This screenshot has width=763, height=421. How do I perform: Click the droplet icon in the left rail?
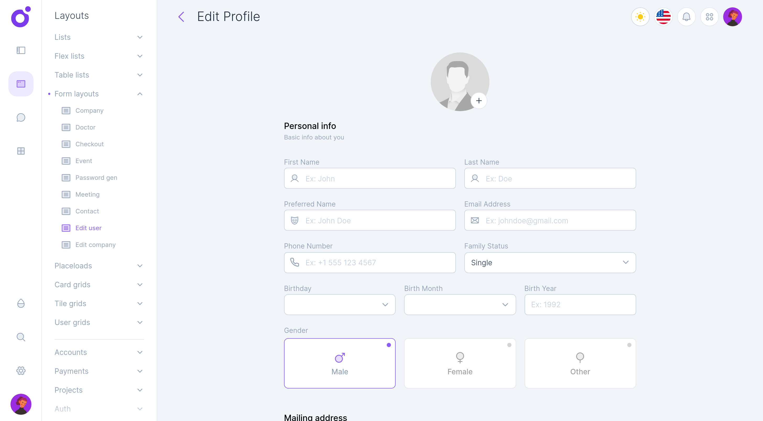pos(21,303)
